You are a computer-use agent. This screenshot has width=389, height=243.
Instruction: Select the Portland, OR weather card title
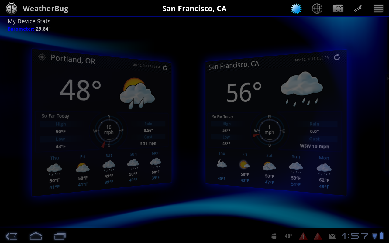pos(73,59)
